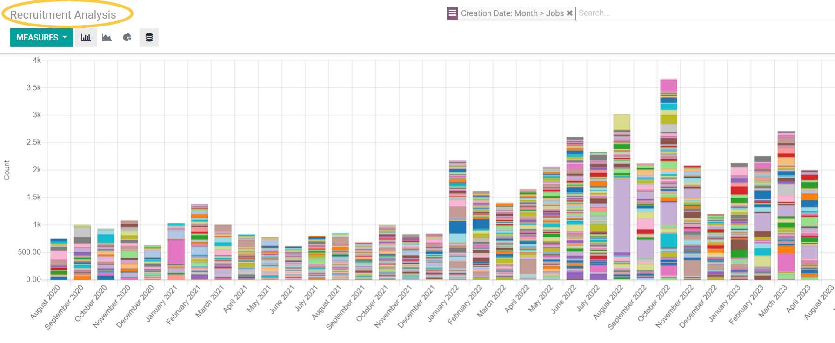Select the February 2021 bar

click(x=200, y=242)
